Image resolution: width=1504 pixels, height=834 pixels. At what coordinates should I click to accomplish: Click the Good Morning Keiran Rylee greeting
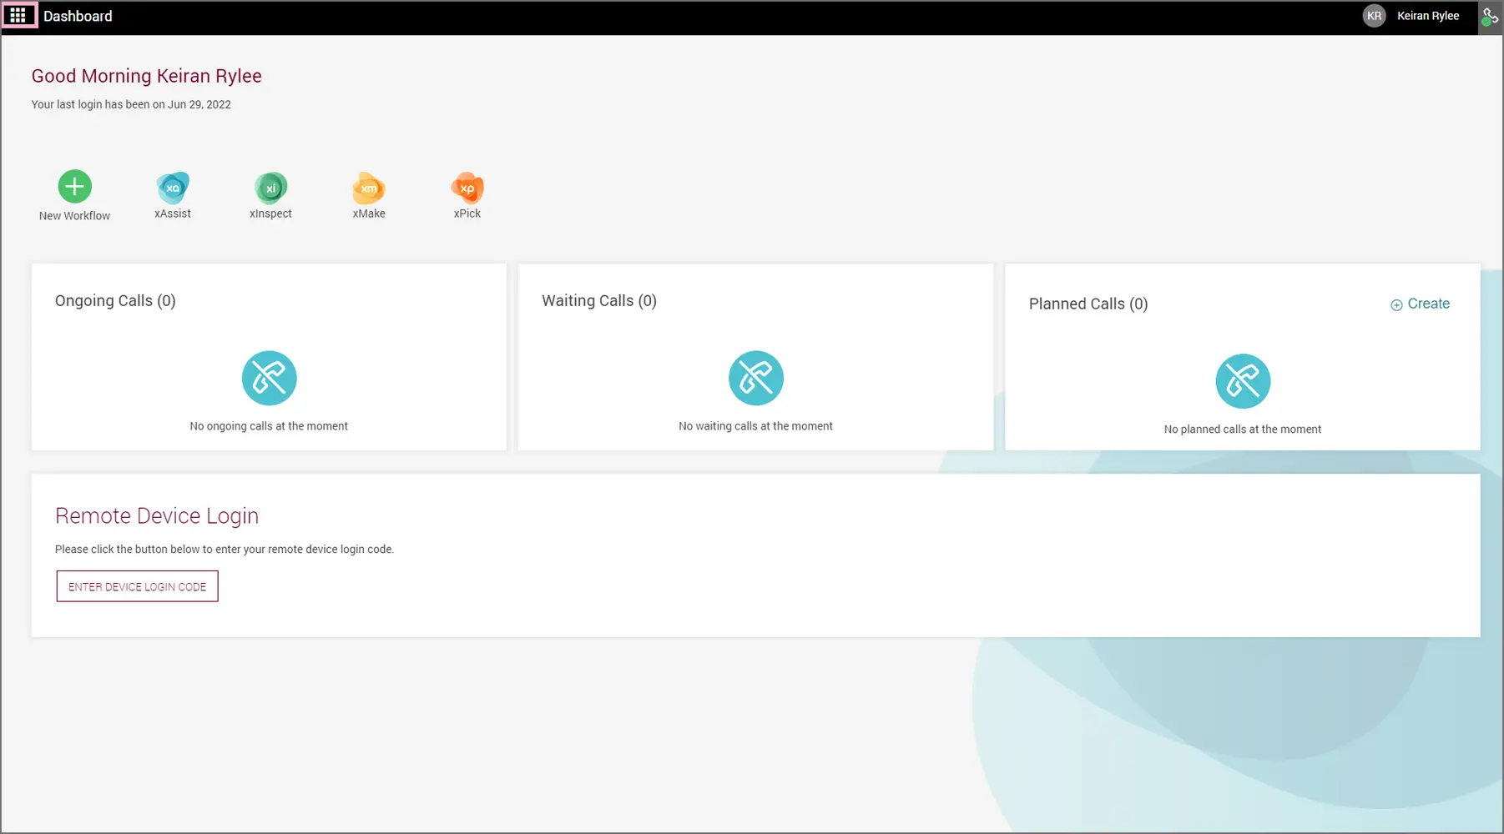point(147,76)
